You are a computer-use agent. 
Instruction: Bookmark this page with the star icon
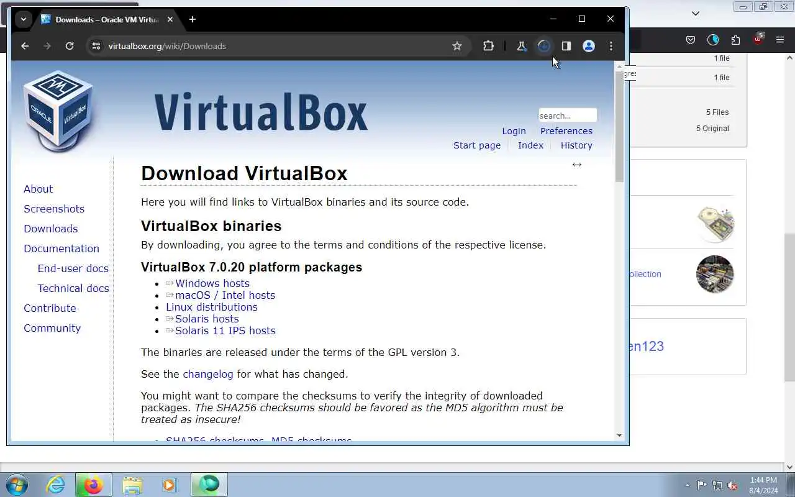click(x=457, y=46)
